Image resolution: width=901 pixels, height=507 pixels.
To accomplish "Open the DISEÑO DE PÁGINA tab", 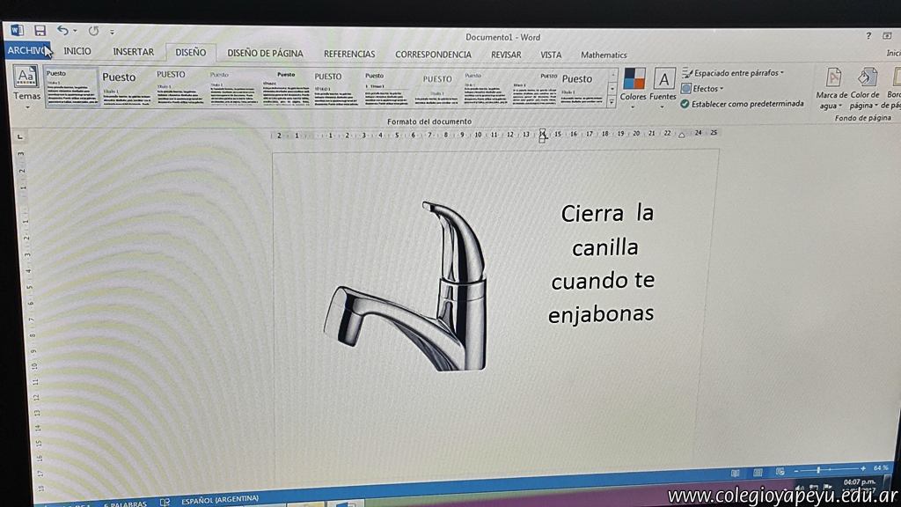I will (266, 54).
